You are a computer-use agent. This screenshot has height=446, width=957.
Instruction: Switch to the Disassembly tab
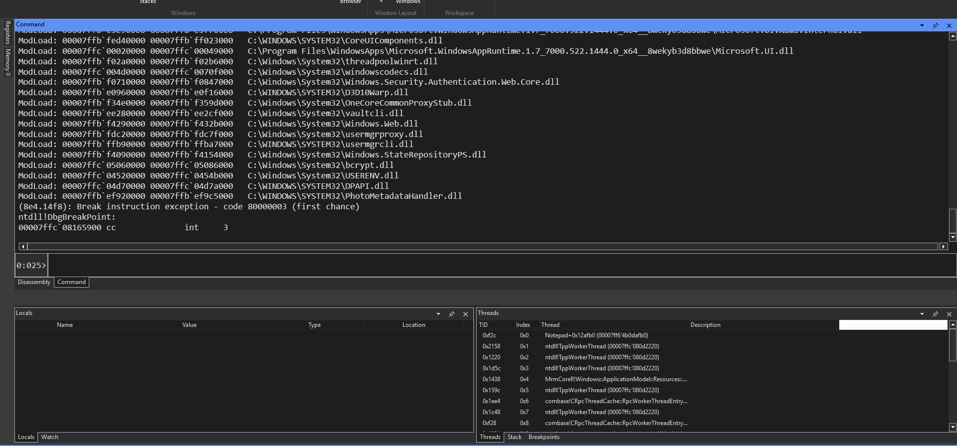point(34,282)
